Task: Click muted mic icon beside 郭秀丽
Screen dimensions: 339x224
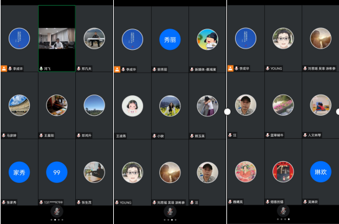Action: [154, 70]
